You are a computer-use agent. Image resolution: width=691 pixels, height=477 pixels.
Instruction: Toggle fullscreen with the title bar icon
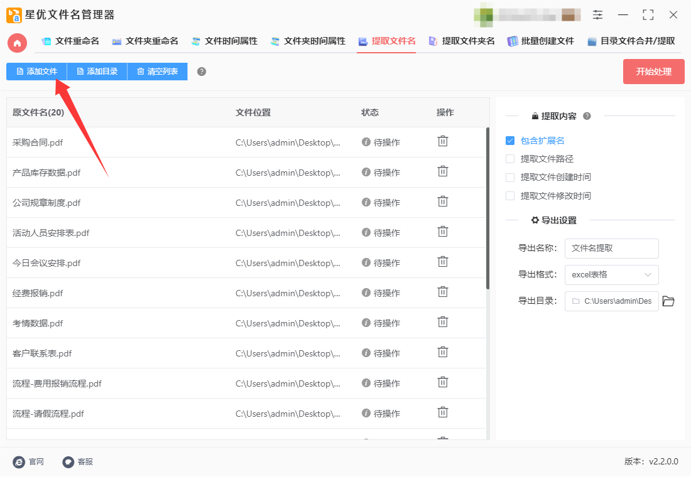648,15
